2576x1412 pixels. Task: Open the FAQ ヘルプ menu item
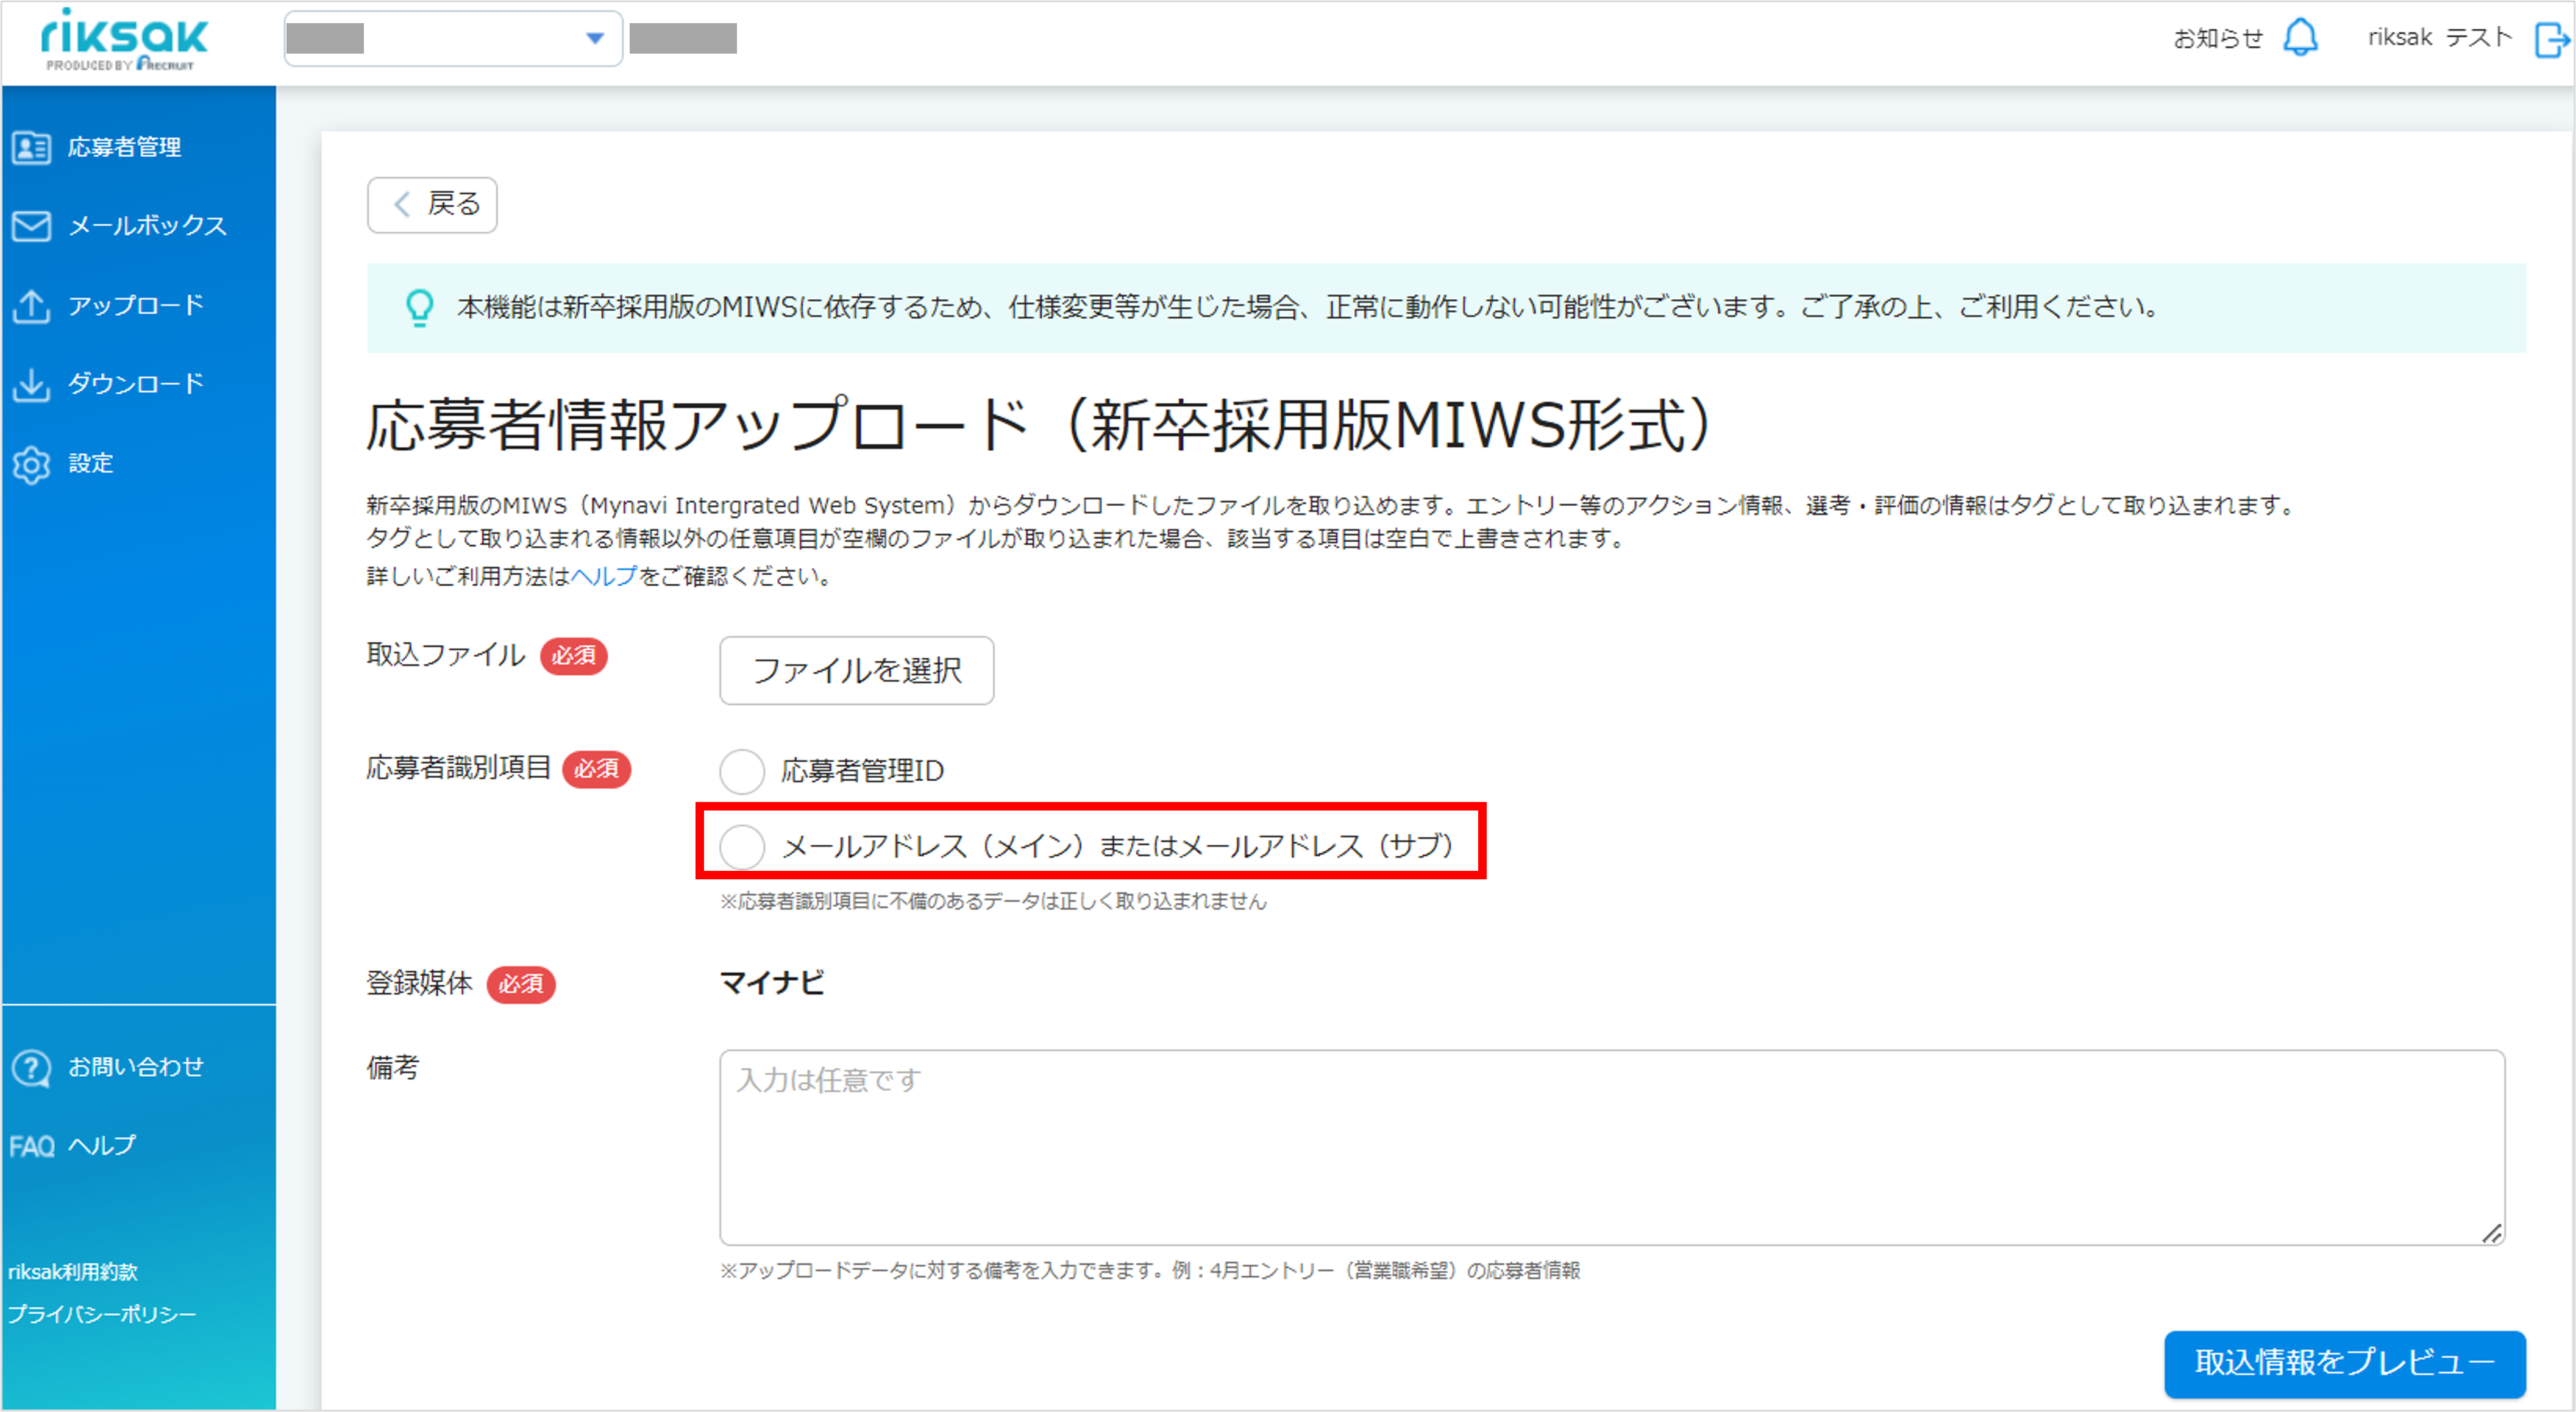(72, 1146)
